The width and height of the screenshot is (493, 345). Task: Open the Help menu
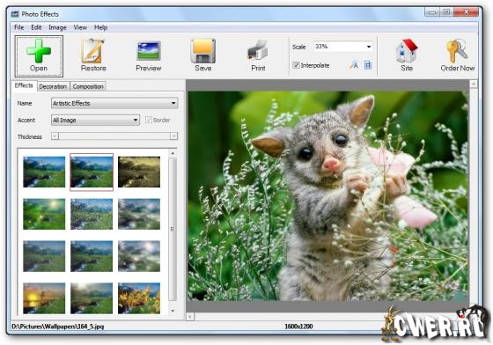point(101,27)
